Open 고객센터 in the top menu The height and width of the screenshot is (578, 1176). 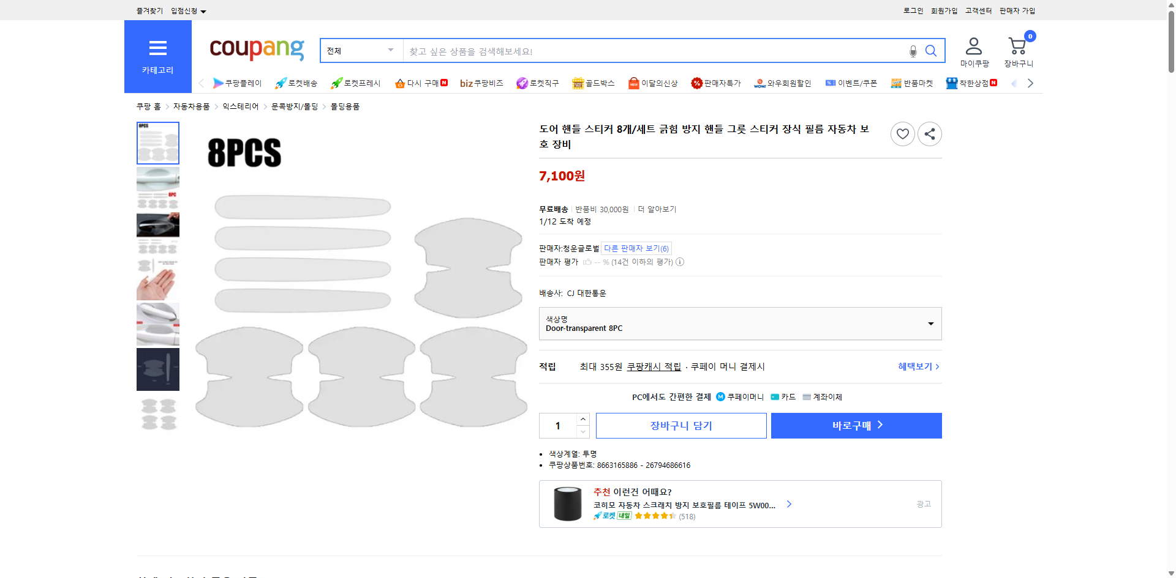coord(978,10)
